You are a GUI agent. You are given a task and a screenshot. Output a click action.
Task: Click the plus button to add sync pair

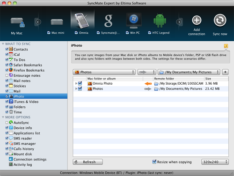tap(225, 72)
